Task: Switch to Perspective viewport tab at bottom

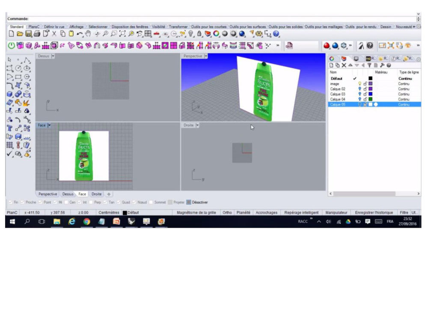Action: [48, 194]
